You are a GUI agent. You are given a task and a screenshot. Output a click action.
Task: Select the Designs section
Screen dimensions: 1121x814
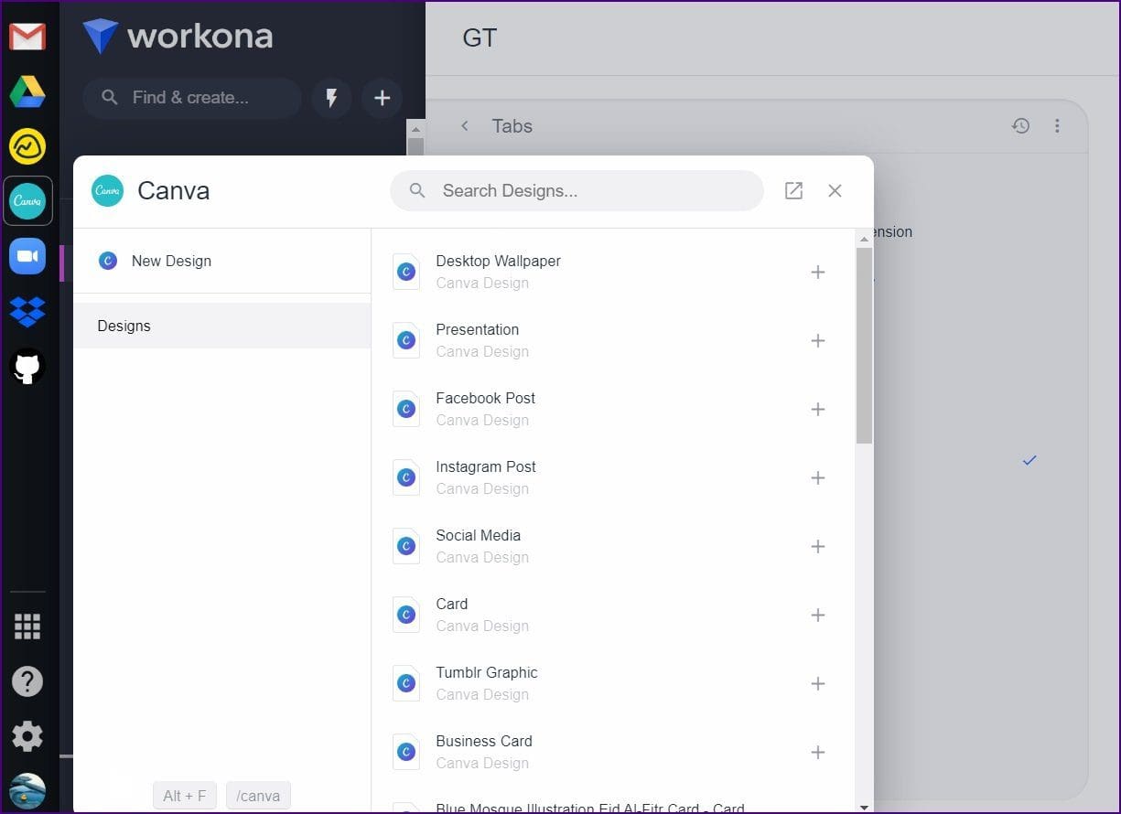(x=221, y=326)
